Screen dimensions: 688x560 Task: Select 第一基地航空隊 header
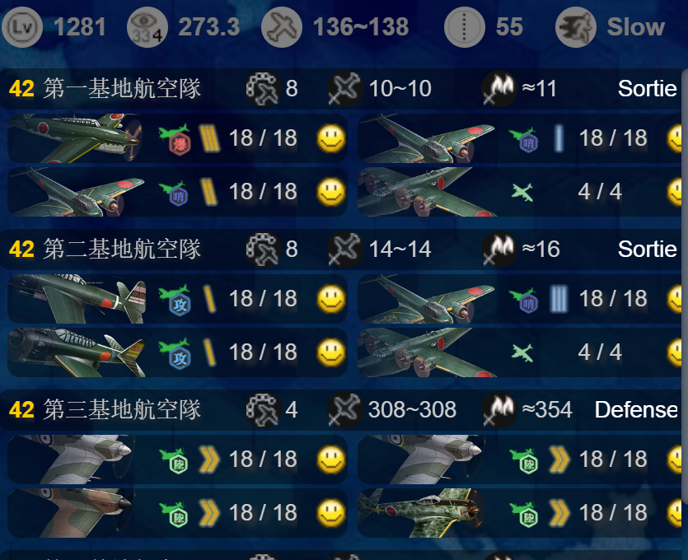tap(122, 89)
